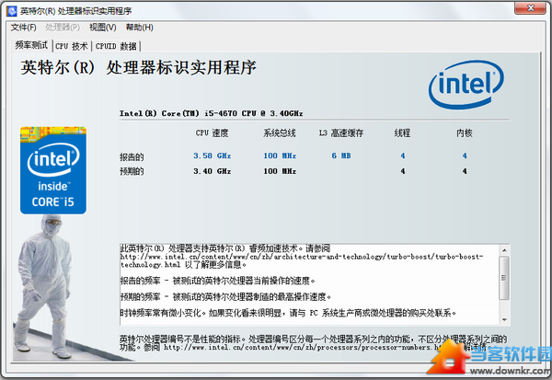Click the 时钟频率常有微小变化 note line

click(288, 313)
